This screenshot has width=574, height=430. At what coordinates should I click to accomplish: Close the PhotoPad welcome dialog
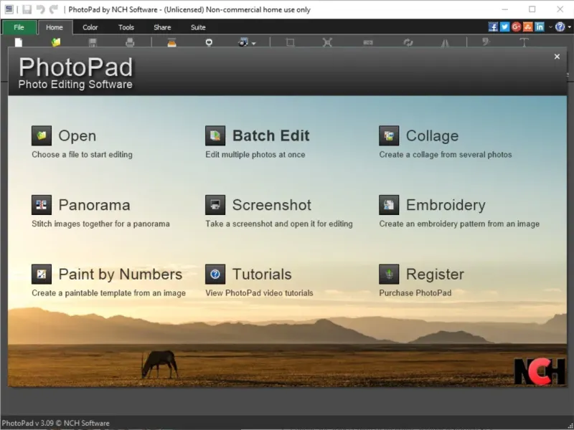[557, 57]
